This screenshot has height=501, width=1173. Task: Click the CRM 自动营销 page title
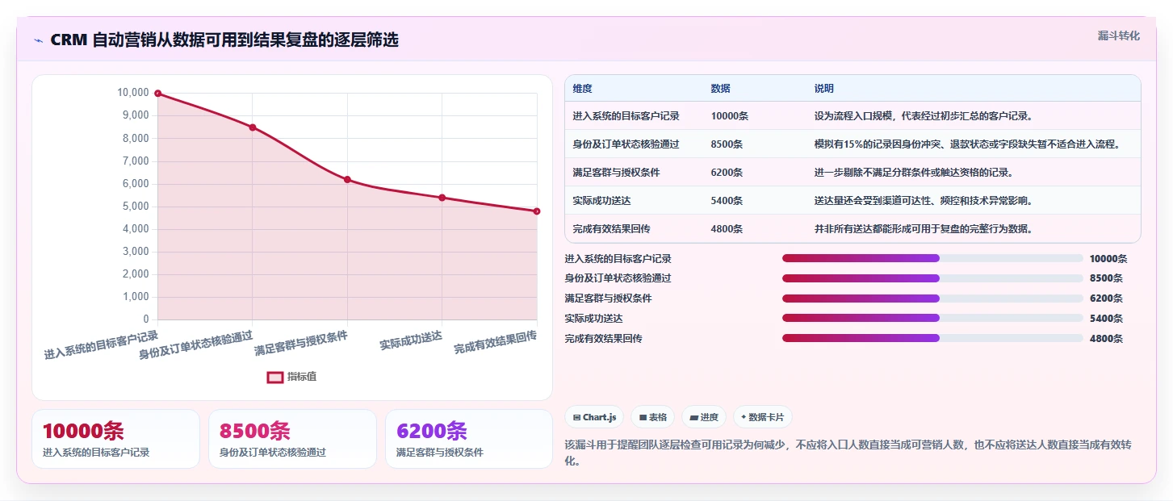click(224, 40)
